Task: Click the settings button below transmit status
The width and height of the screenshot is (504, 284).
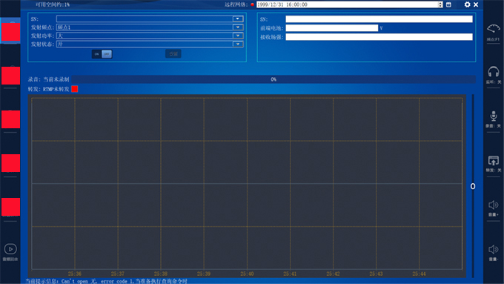Action: (x=173, y=53)
